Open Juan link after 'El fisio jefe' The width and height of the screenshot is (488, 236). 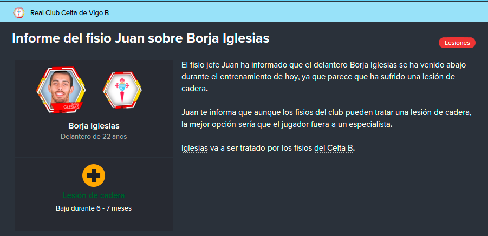tap(230, 65)
